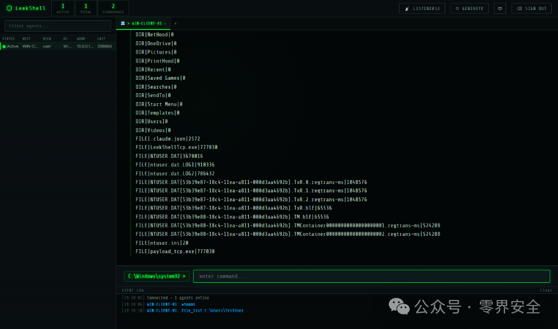558x329 pixels.
Task: Select the DIR|Saved Games|0 output line
Action: (x=161, y=78)
